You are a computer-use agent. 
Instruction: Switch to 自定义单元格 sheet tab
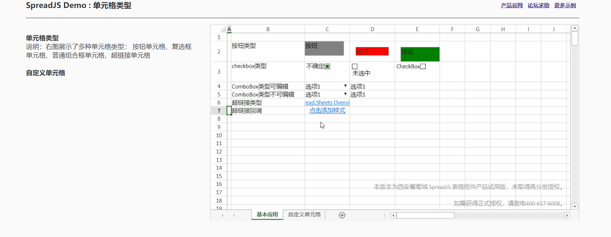tap(304, 215)
